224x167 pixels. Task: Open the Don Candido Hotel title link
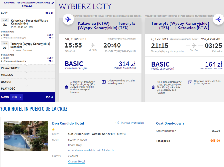click(68, 123)
